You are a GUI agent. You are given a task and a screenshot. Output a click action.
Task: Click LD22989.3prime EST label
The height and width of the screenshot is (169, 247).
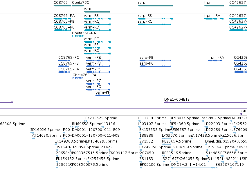click(x=219, y=130)
